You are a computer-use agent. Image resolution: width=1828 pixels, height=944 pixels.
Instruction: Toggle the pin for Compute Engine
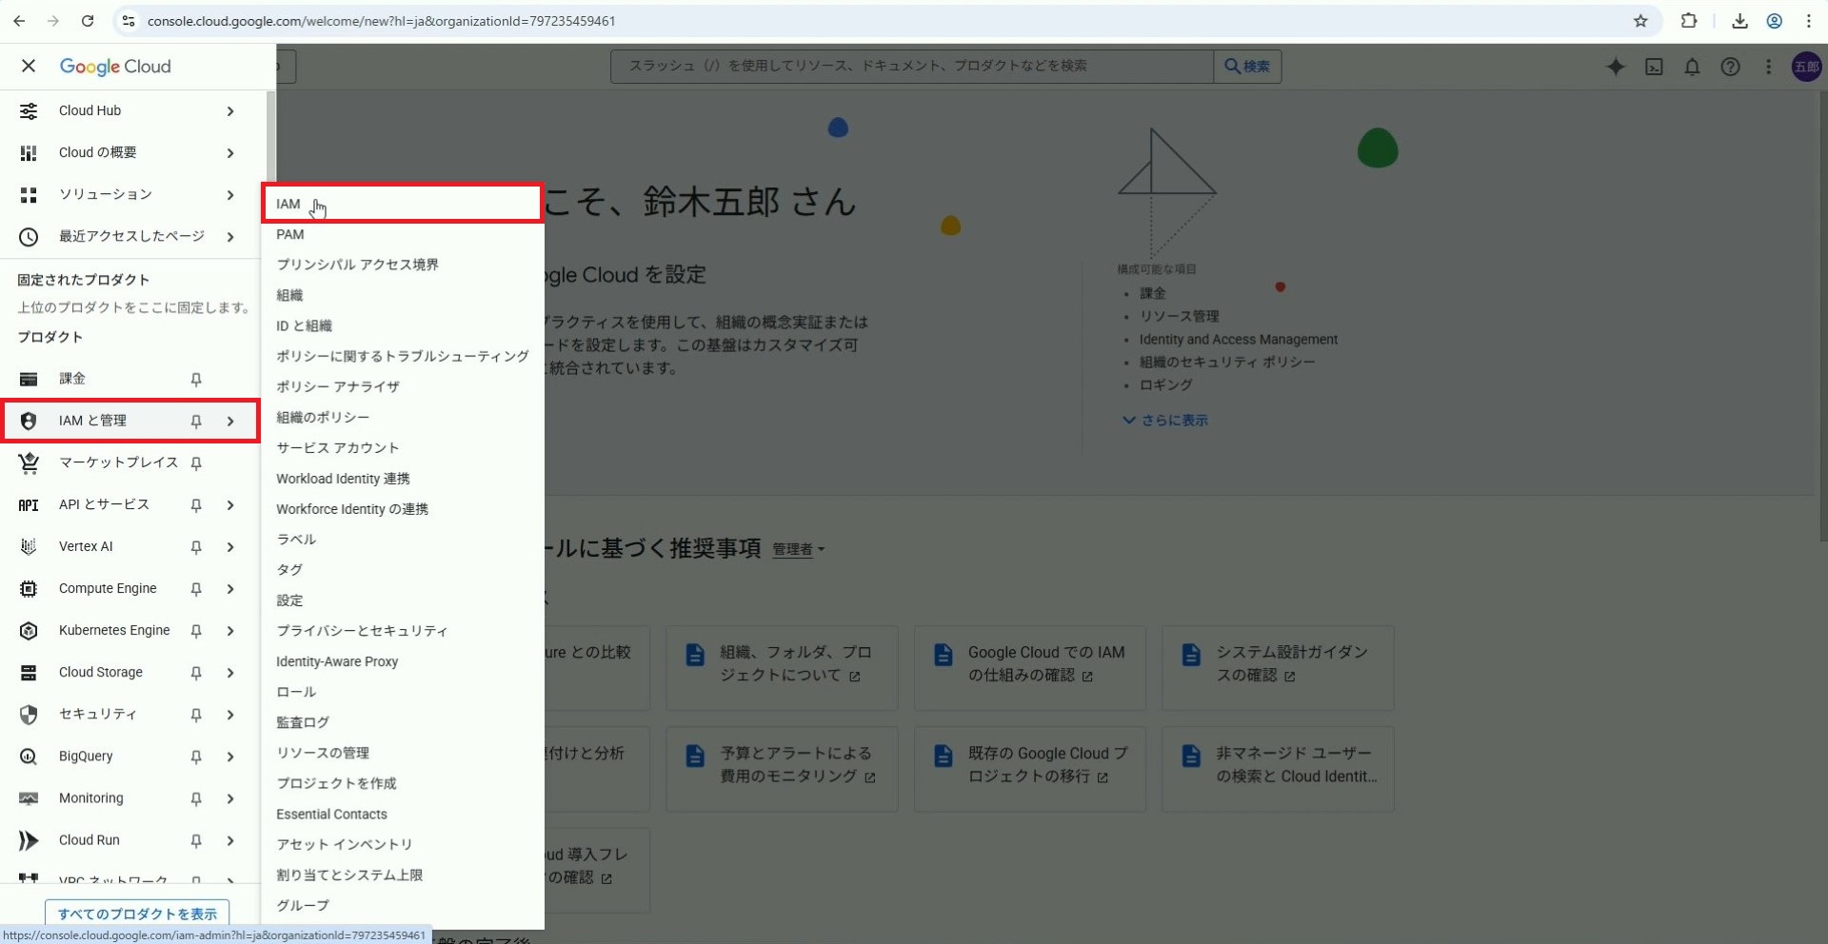click(196, 589)
